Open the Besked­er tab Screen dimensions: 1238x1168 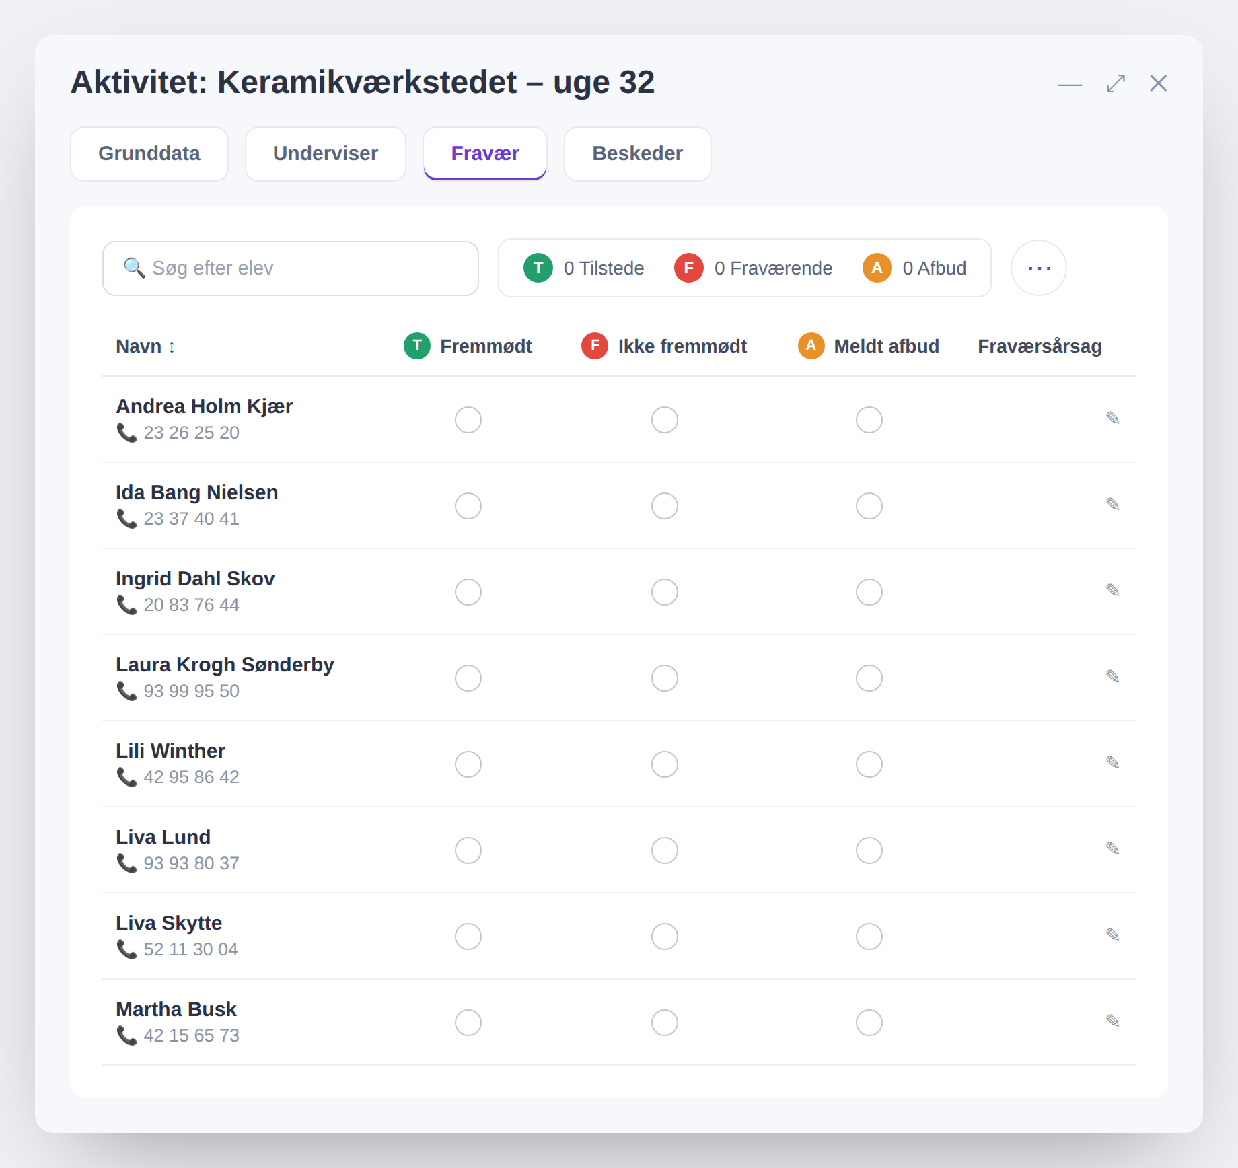tap(637, 154)
